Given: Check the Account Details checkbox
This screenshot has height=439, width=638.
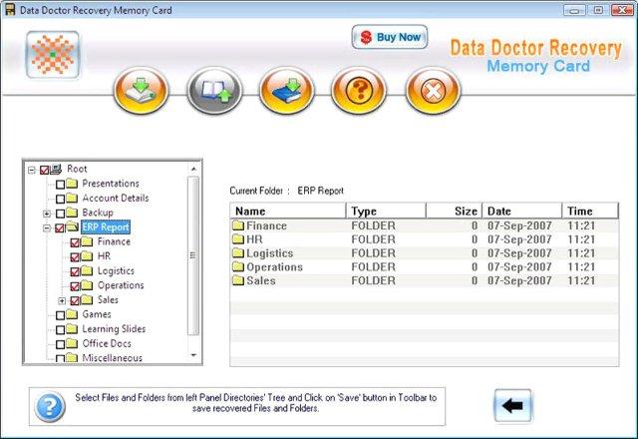Looking at the screenshot, I should 60,199.
